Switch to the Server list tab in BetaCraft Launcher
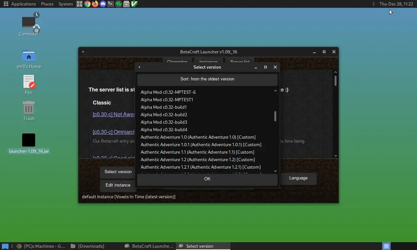 point(240,62)
